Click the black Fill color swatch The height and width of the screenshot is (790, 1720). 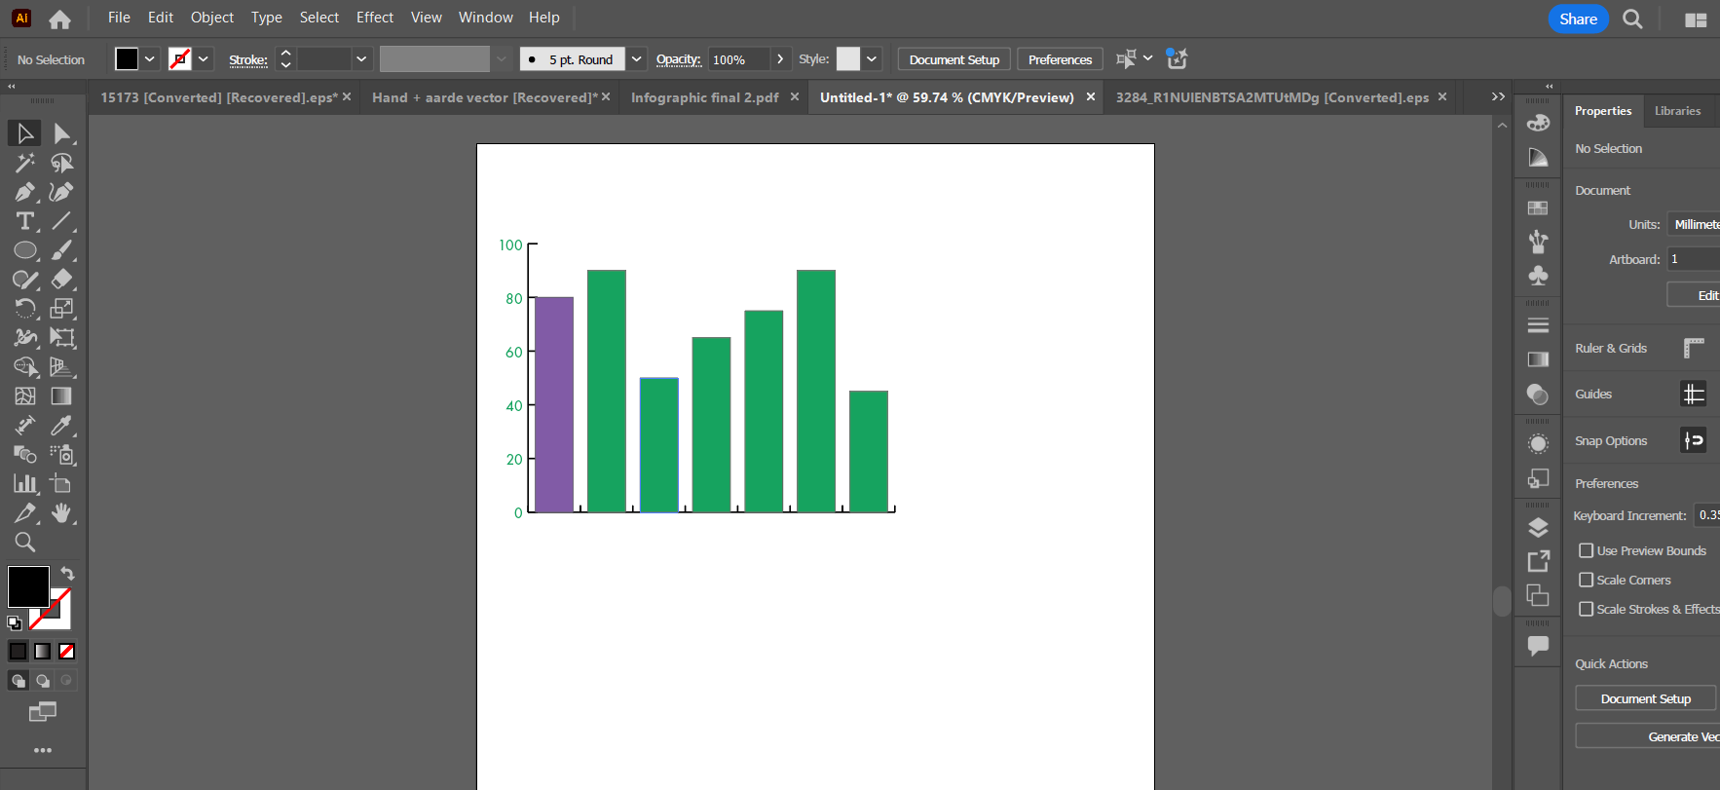(28, 586)
